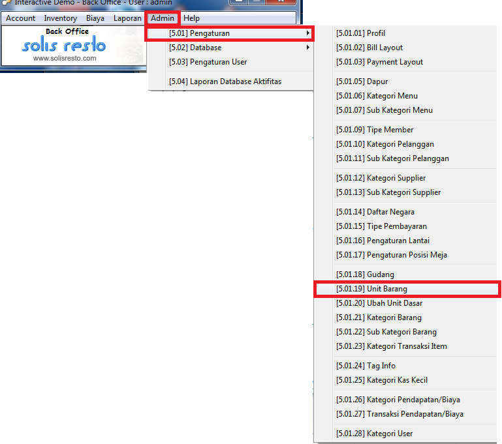Open the Account menu

20,18
